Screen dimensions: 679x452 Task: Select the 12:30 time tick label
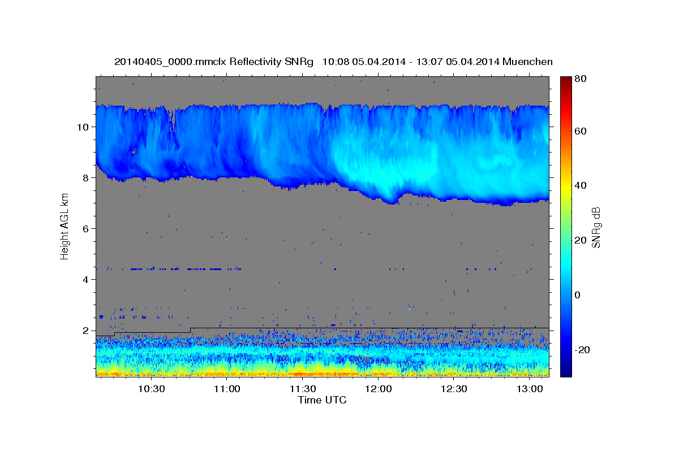tap(454, 389)
